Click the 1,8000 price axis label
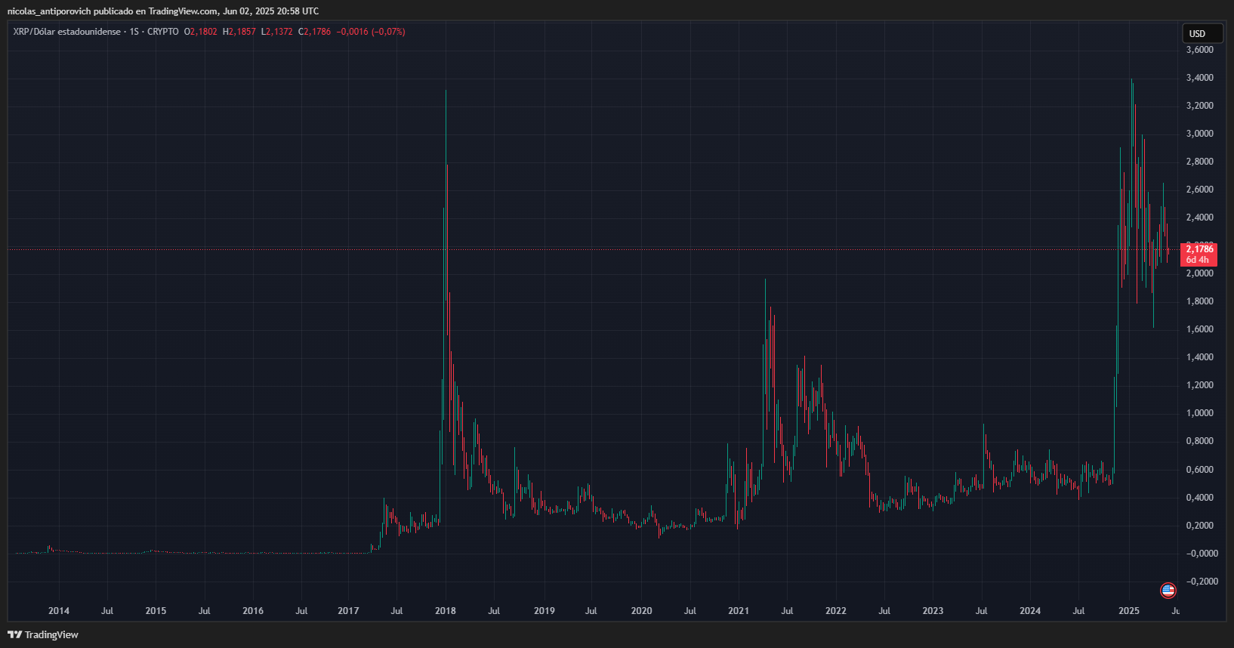The height and width of the screenshot is (648, 1234). 1200,301
